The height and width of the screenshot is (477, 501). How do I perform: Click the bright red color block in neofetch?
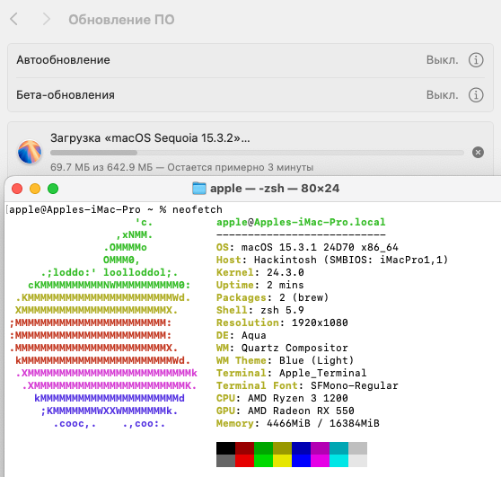coord(245,461)
